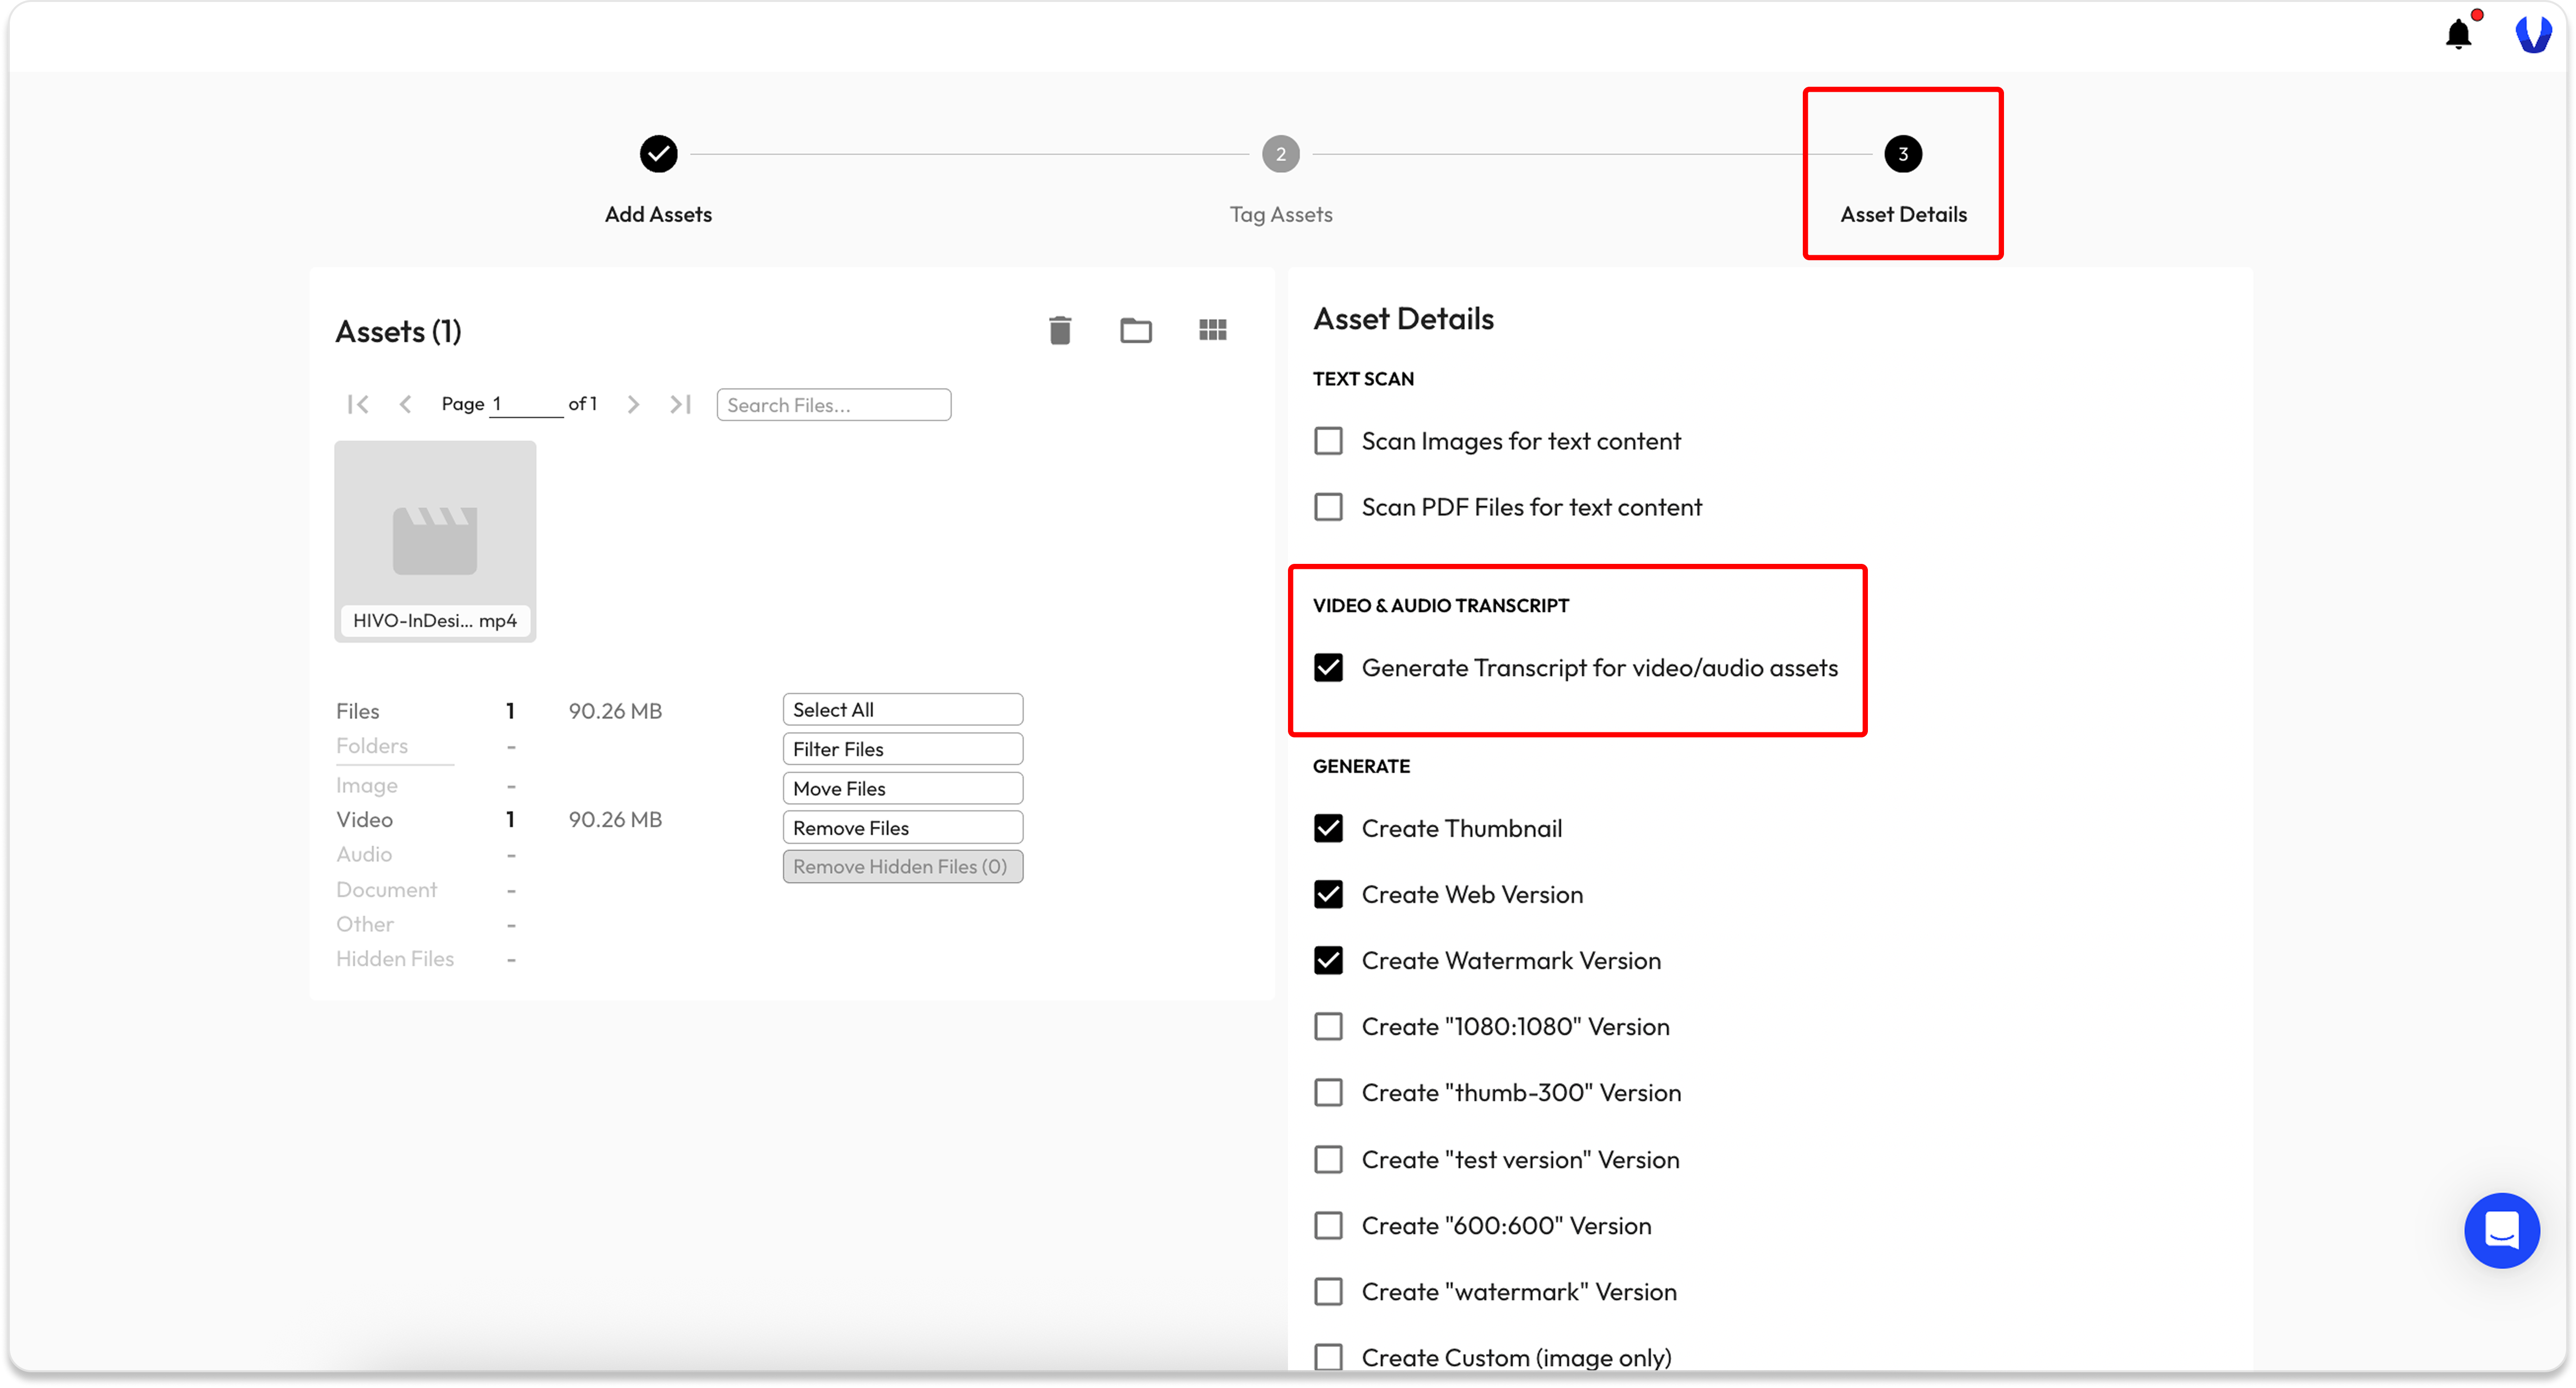Enable Scan Images for text content
Image resolution: width=2576 pixels, height=1388 pixels.
[1328, 441]
